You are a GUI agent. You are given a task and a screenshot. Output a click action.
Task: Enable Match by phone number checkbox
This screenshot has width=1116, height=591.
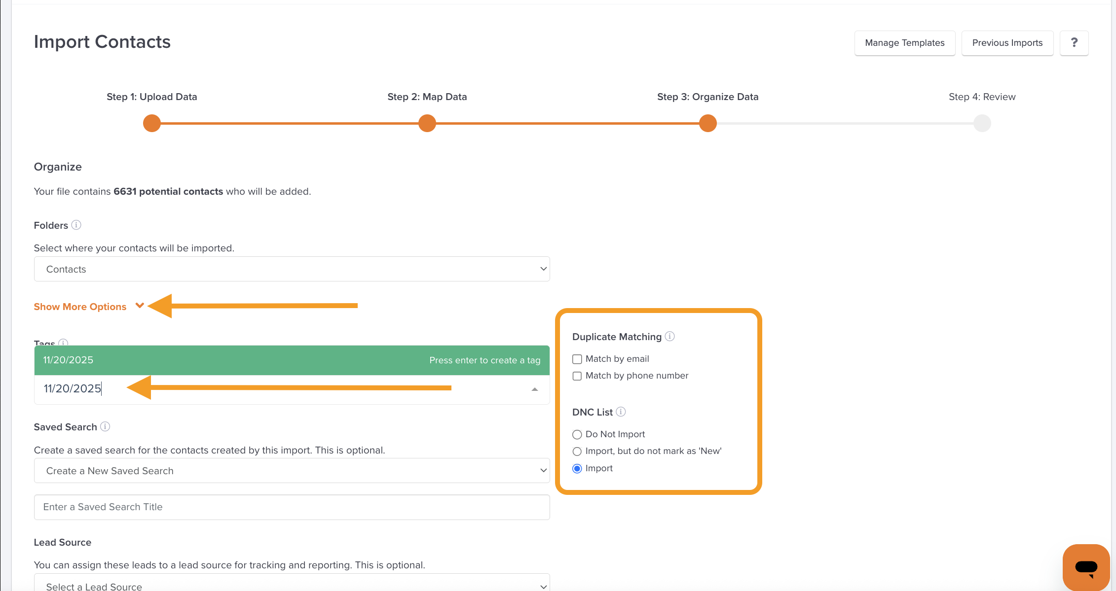(577, 376)
